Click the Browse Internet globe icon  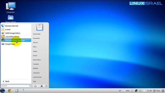pos(3,26)
